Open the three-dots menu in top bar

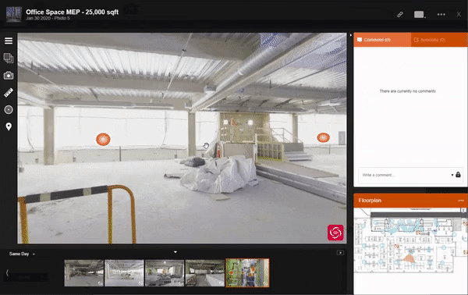coord(441,14)
